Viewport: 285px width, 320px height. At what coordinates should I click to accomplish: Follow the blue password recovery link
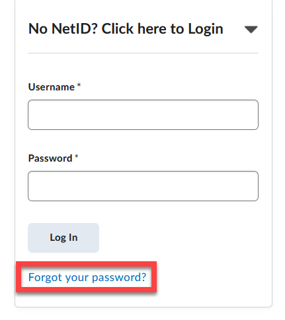[x=87, y=277]
